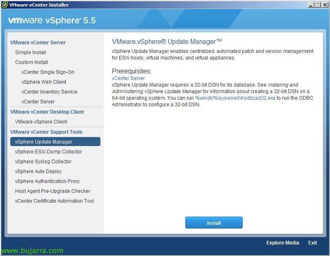Viewport: 330px width, 256px height.
Task: Select Simple Install option
Action: (x=30, y=53)
